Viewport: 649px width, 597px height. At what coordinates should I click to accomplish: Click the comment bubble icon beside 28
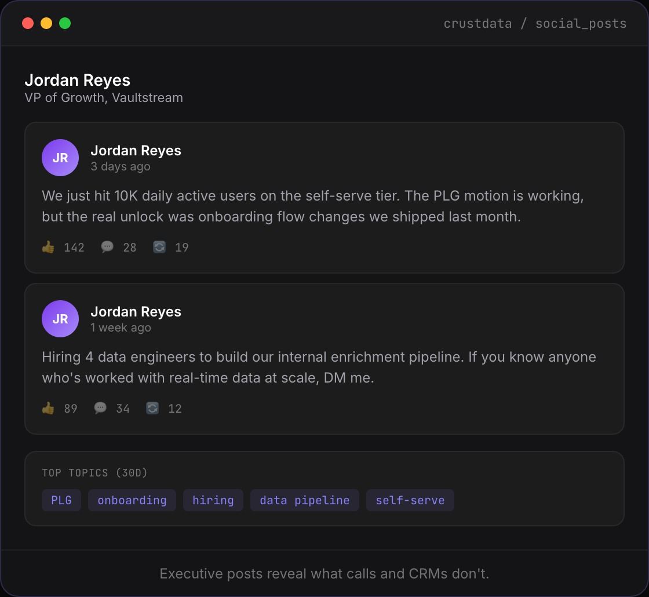click(x=107, y=247)
